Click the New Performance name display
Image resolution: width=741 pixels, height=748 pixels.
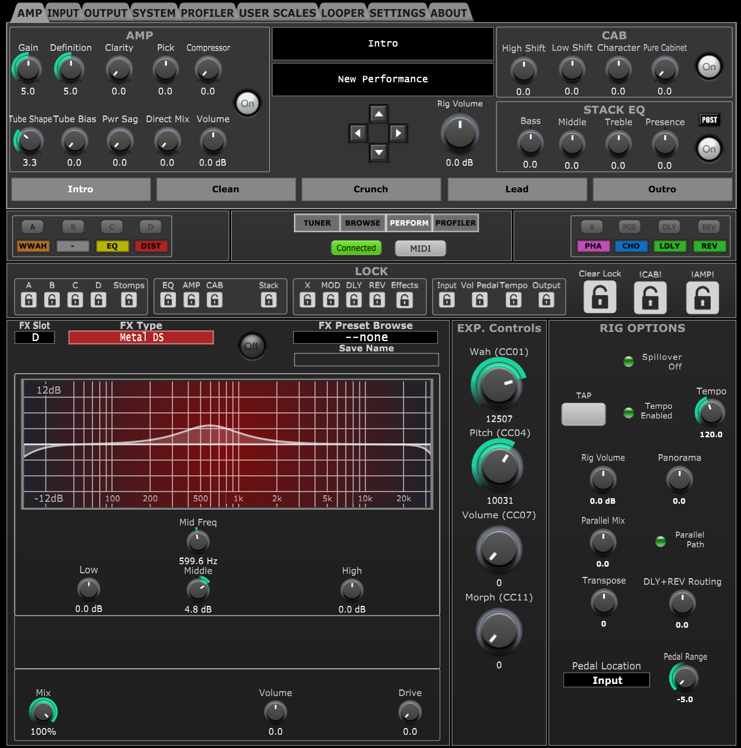click(383, 79)
